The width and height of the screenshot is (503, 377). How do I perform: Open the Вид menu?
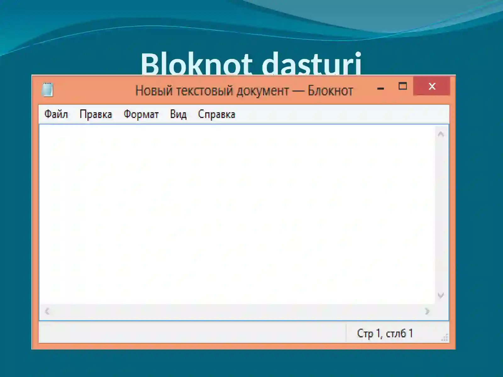click(x=178, y=114)
